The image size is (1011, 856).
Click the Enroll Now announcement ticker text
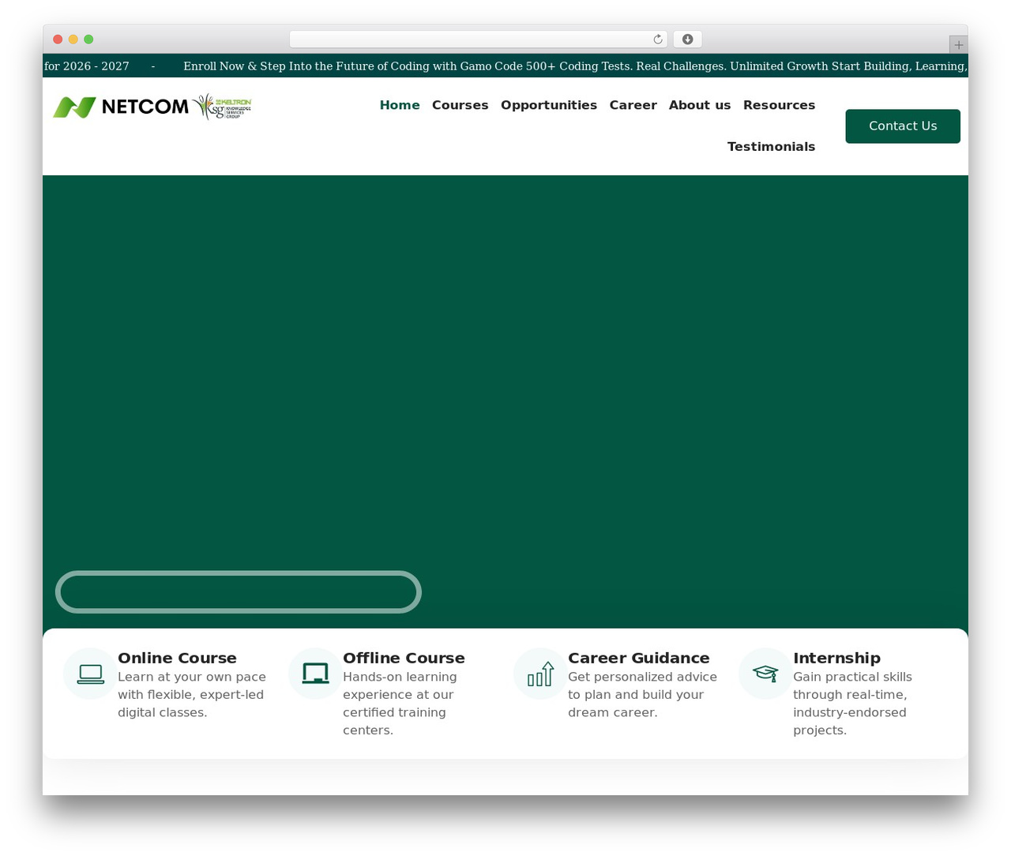(575, 66)
